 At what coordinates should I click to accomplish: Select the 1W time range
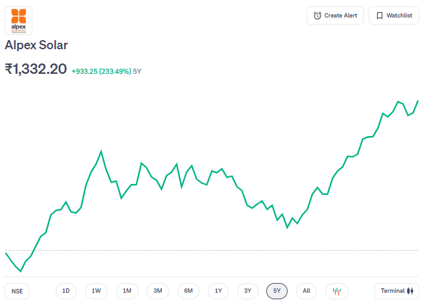(96, 291)
